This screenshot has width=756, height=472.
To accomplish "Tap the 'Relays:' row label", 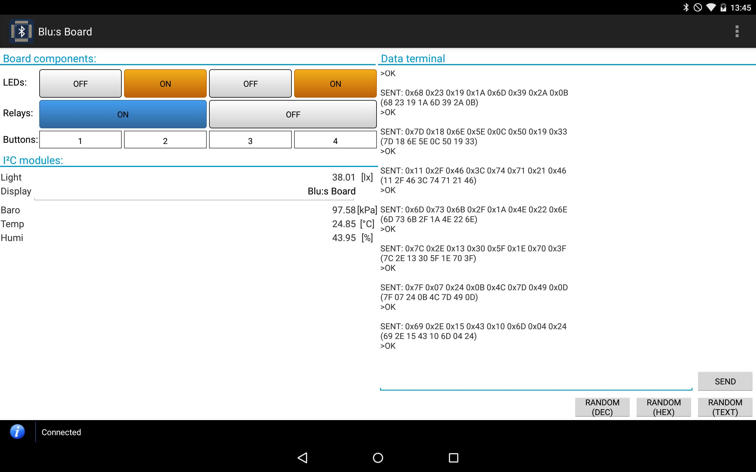I will point(18,113).
